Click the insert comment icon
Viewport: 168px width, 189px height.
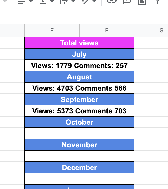[x=127, y=2]
